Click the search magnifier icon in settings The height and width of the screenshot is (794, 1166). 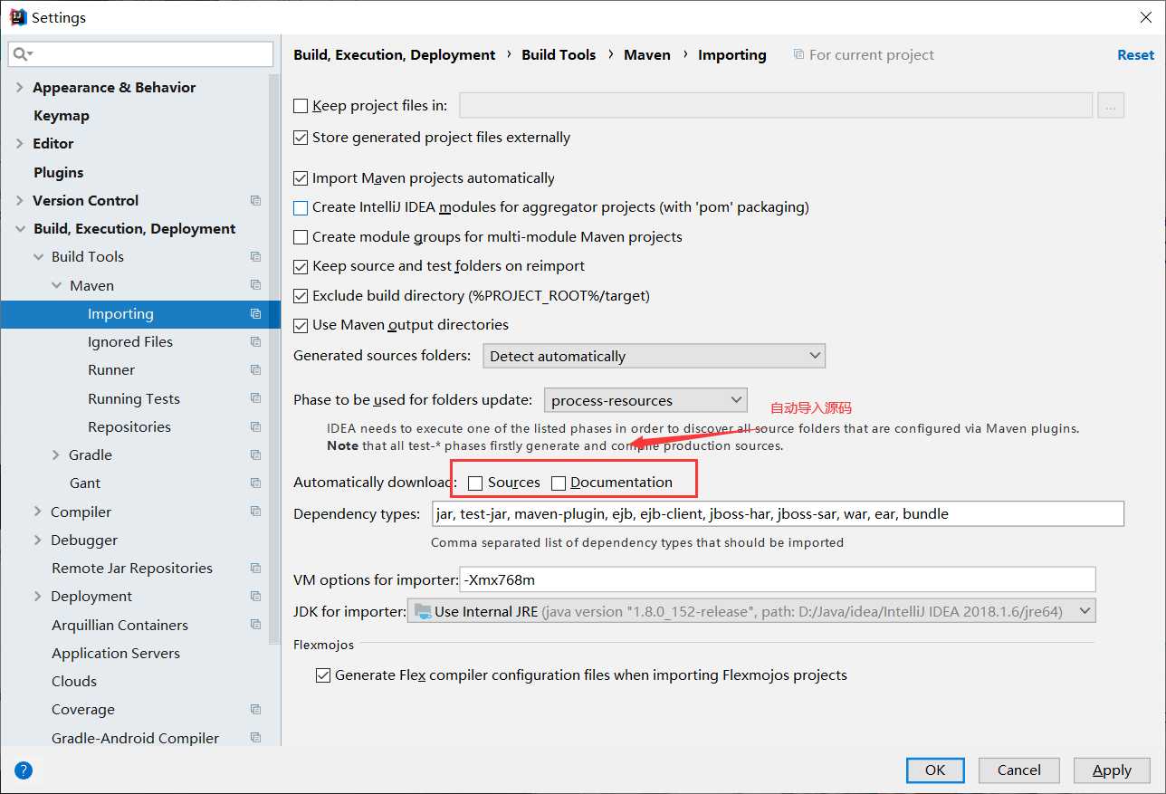point(21,54)
